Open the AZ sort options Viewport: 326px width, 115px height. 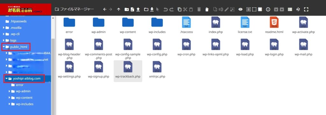click(x=298, y=9)
